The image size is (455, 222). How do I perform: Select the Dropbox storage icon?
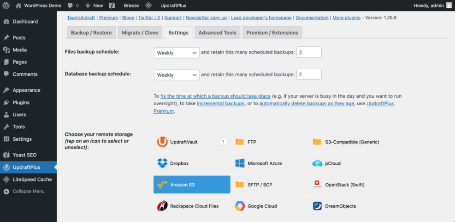[162, 163]
